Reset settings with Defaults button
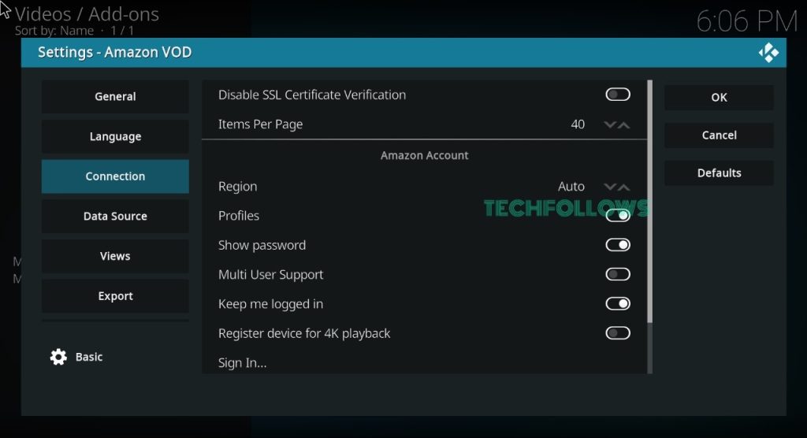This screenshot has height=438, width=807. click(x=719, y=173)
